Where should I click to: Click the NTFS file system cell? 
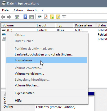pyautogui.click(x=79, y=30)
